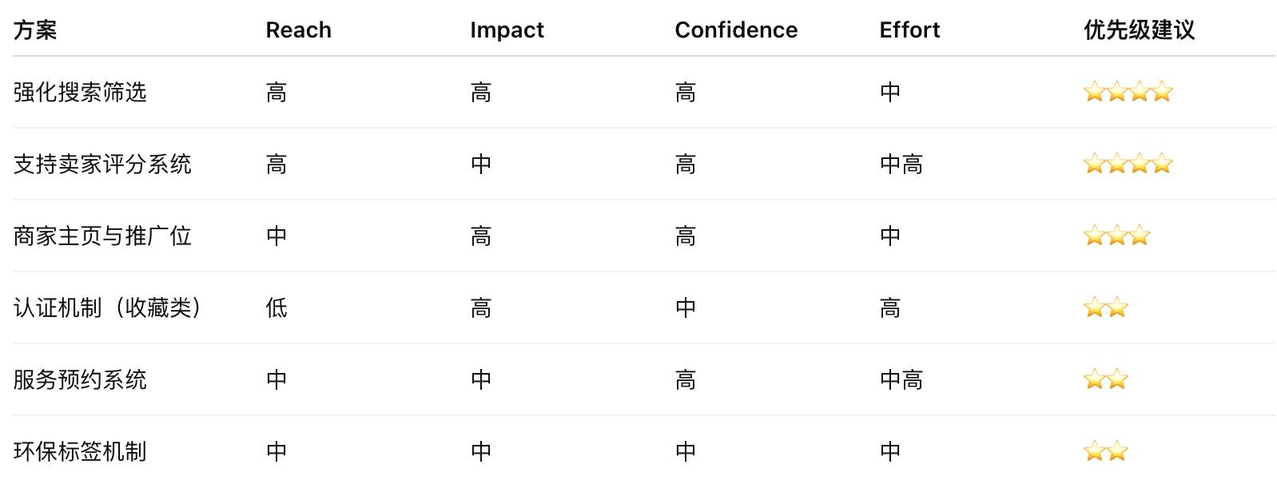Select the Reach column header
The image size is (1277, 484).
[298, 30]
